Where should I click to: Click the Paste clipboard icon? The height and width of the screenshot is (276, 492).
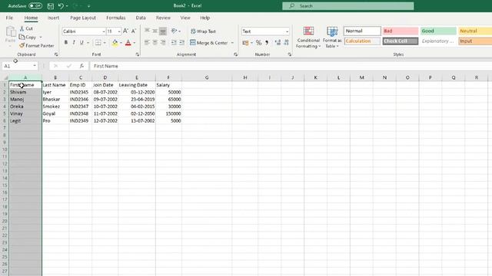10,32
